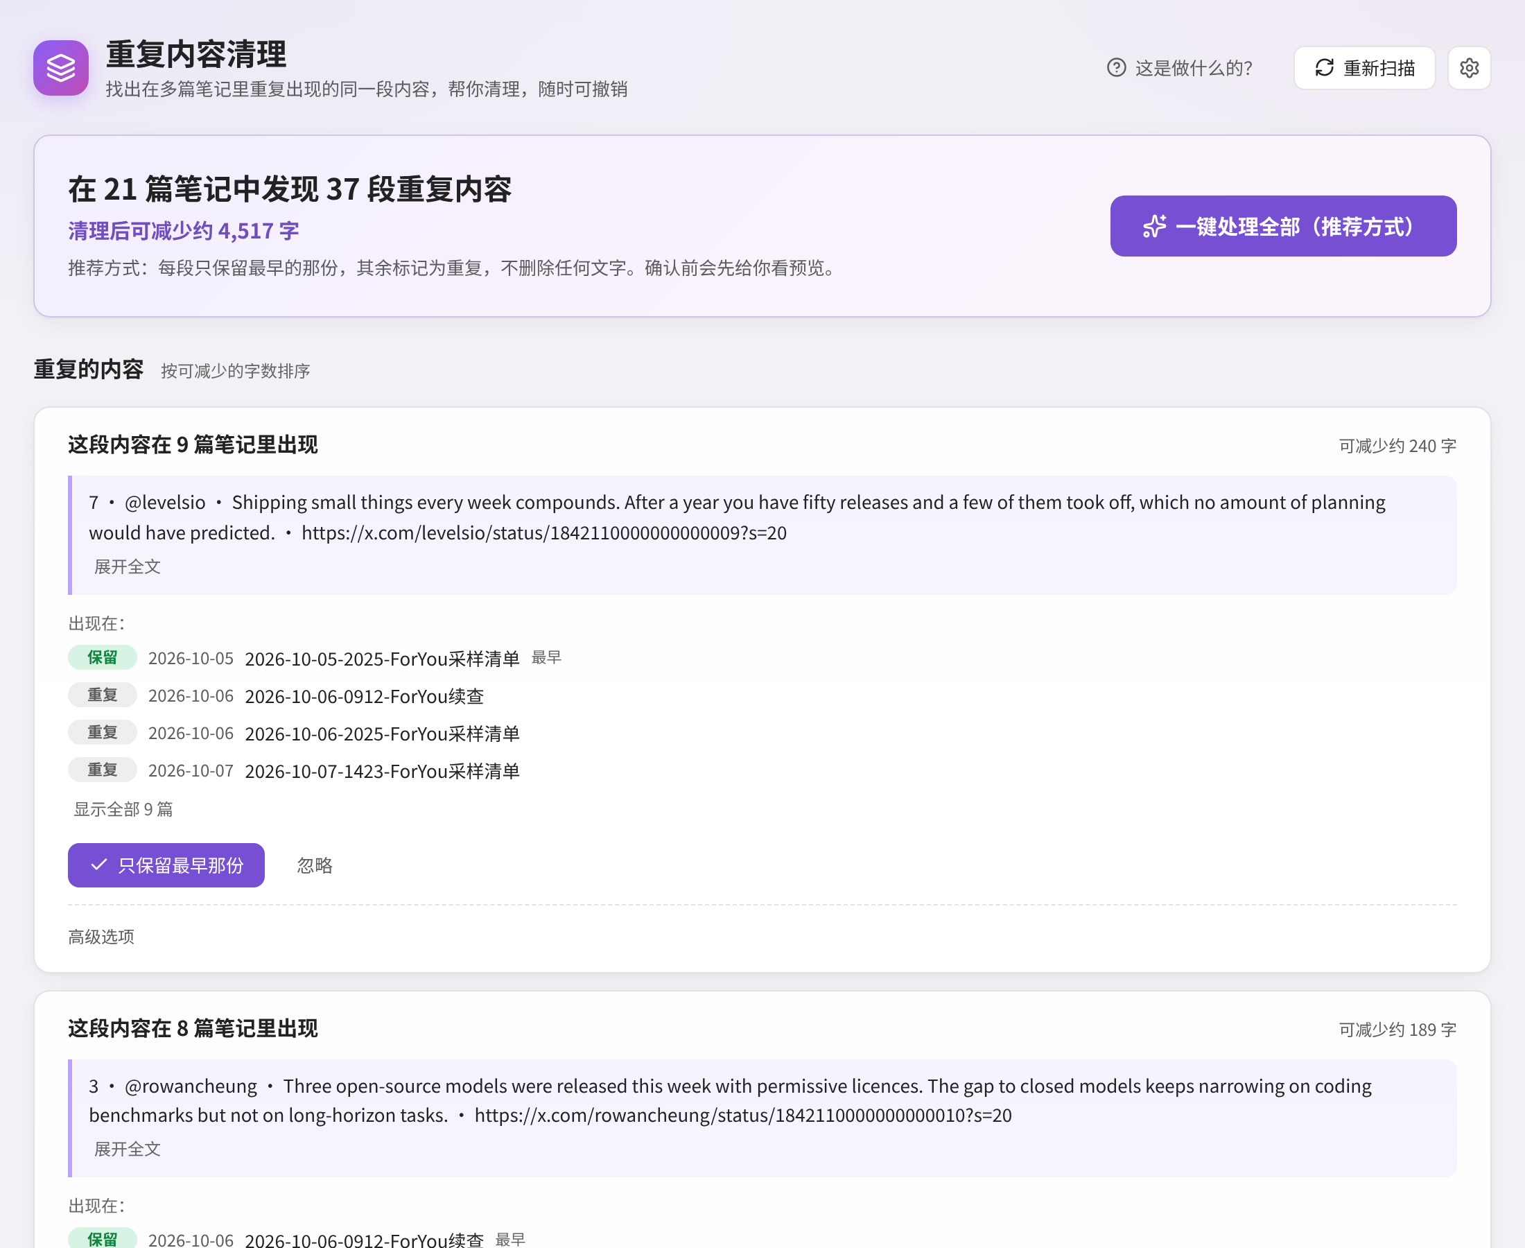Click 重复 tag beside 2026-10-06-0912-ForYou续查
1525x1248 pixels.
click(102, 695)
